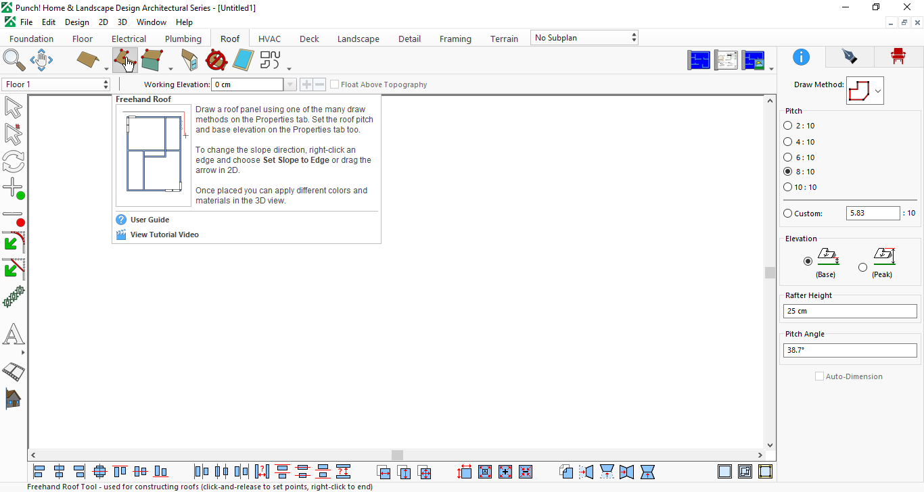
Task: Choose the Freehand Roof tool icon
Action: (125, 60)
